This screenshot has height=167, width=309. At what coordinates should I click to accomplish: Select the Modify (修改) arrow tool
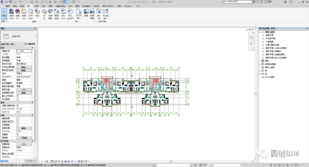[4, 13]
